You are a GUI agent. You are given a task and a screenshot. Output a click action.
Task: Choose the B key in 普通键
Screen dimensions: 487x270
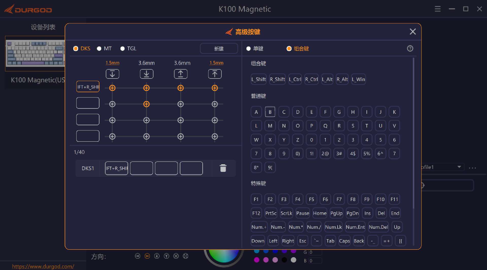(x=270, y=112)
